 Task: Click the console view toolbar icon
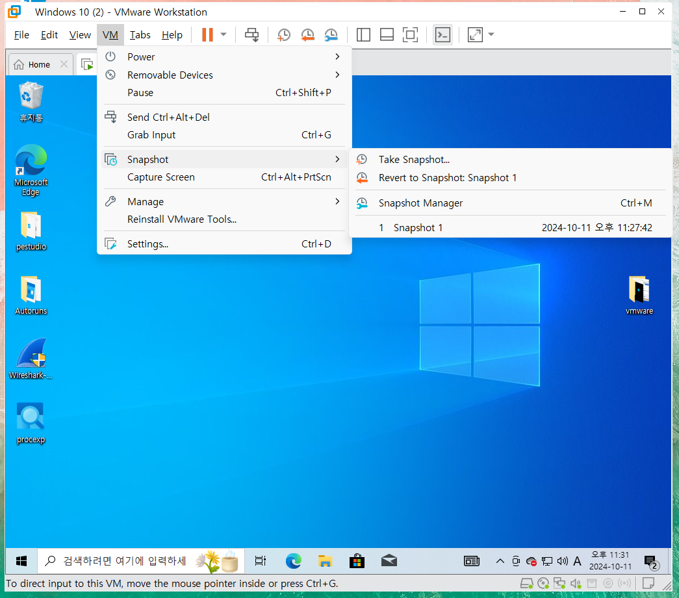click(x=442, y=34)
